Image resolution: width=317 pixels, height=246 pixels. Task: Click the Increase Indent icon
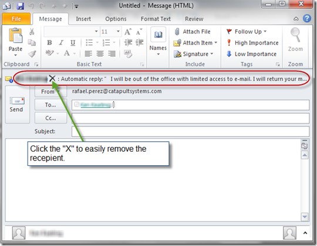[140, 43]
